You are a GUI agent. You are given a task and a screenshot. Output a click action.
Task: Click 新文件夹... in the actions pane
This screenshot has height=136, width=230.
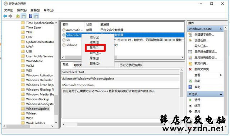pos(201,63)
